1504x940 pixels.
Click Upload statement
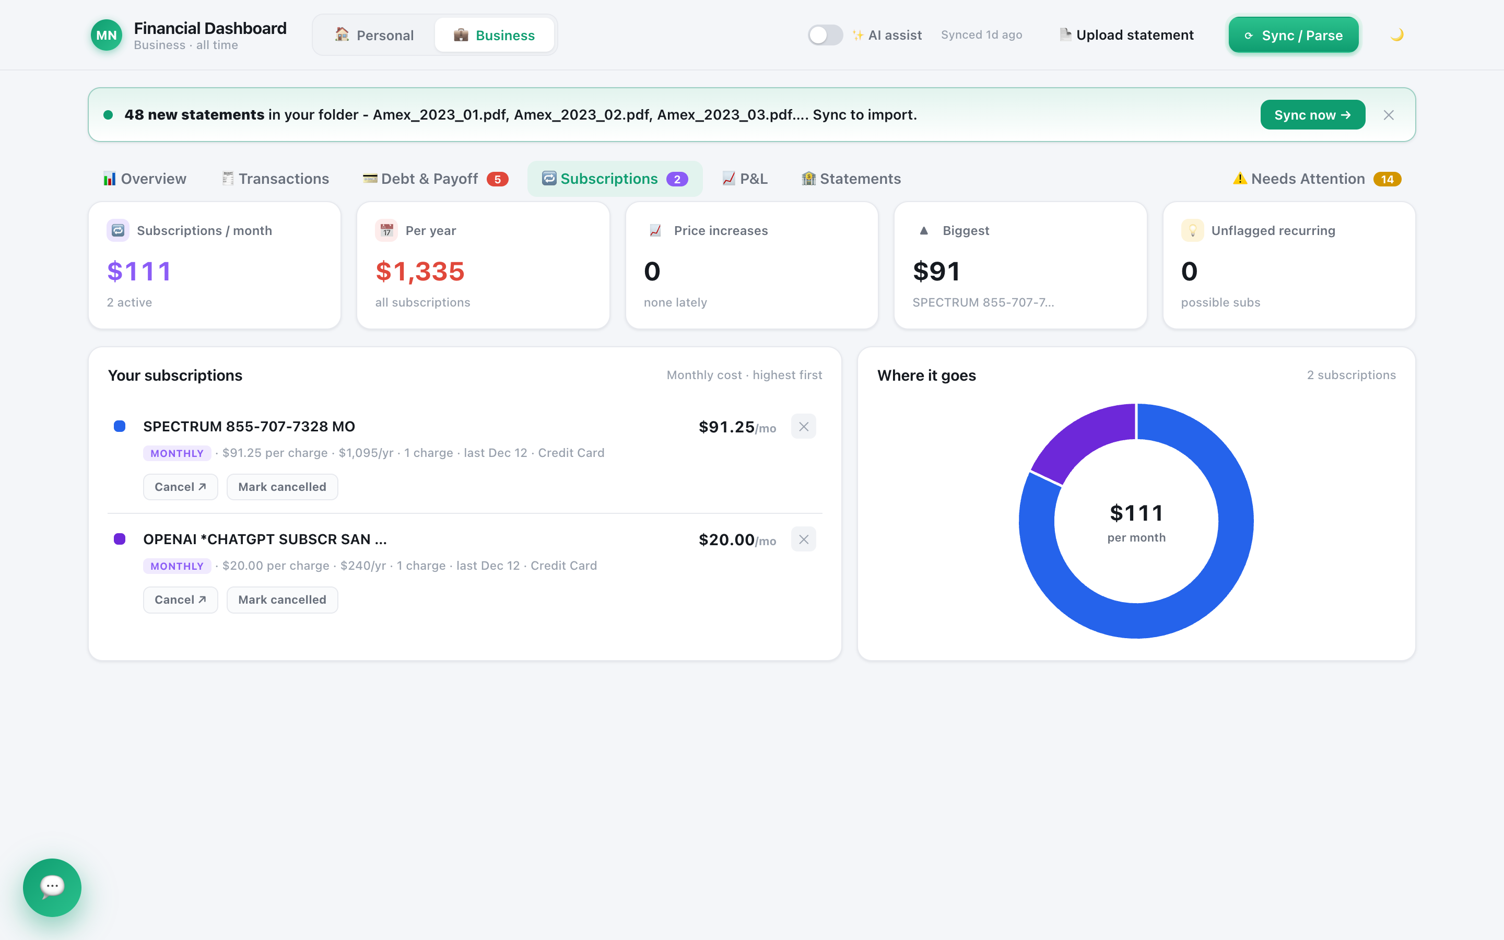[1126, 35]
